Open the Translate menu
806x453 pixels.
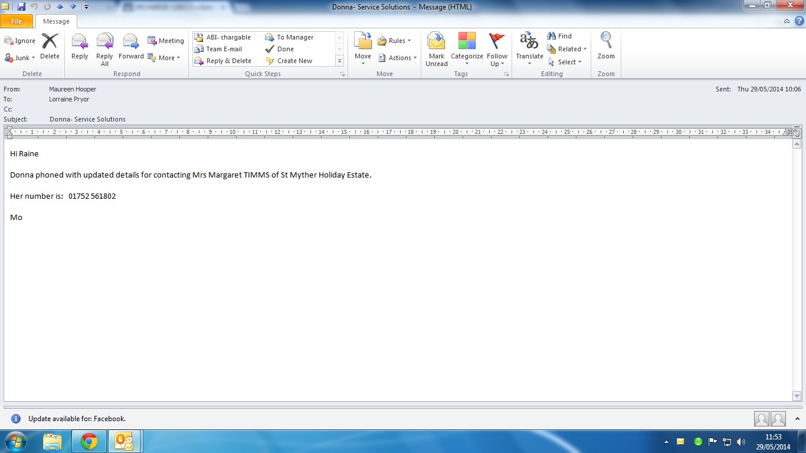point(529,50)
